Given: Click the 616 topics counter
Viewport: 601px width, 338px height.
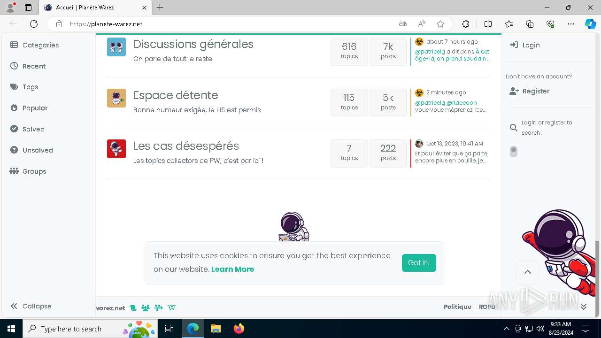Looking at the screenshot, I should [x=349, y=51].
